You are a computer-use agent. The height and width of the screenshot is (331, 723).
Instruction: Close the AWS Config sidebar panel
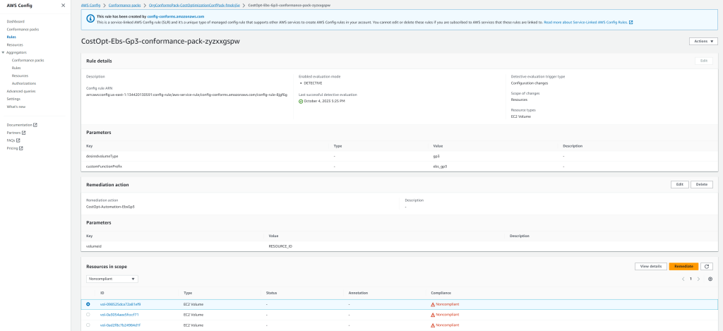point(63,6)
